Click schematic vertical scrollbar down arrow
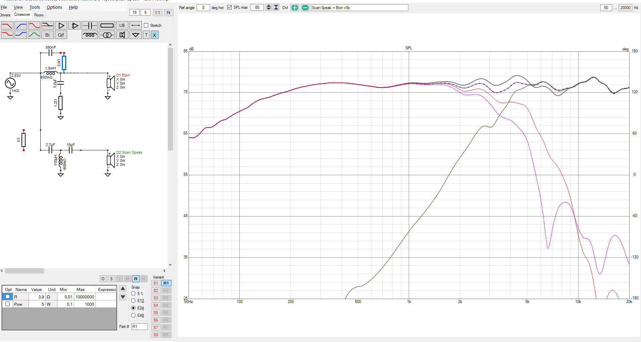Image resolution: width=641 pixels, height=342 pixels. click(170, 265)
